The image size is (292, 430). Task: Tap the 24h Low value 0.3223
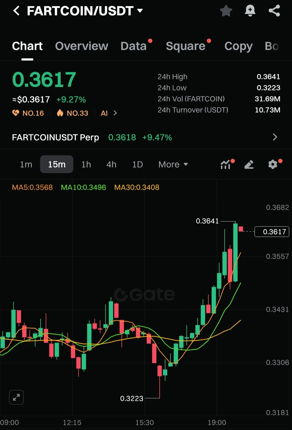268,88
